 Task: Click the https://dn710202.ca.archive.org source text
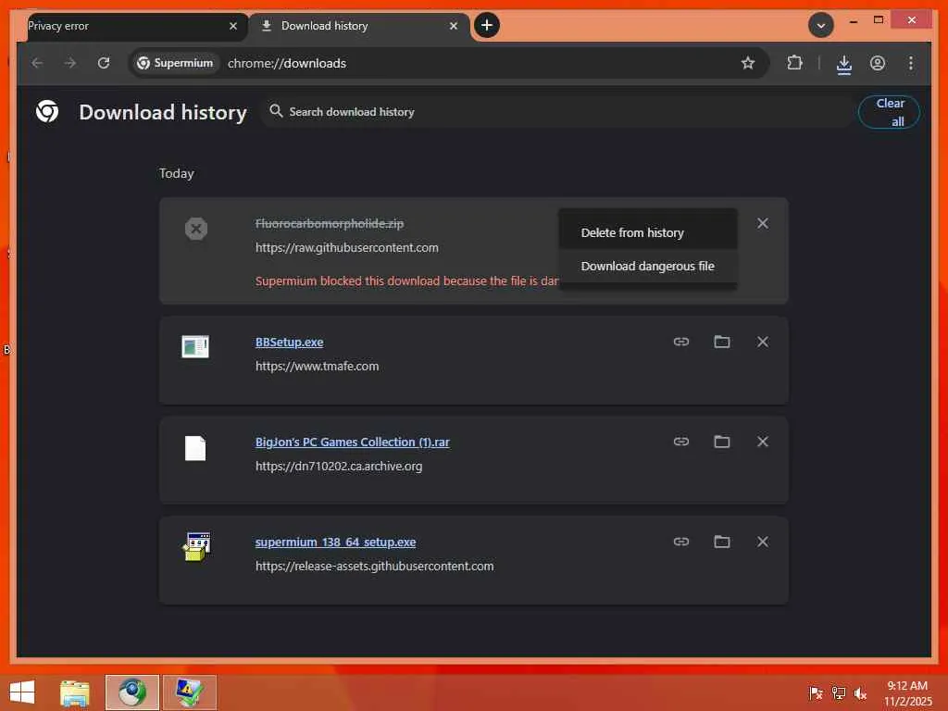[339, 467]
